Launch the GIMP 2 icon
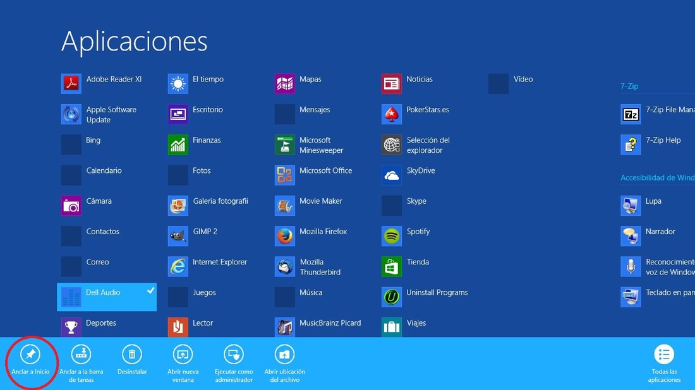 [x=178, y=236]
